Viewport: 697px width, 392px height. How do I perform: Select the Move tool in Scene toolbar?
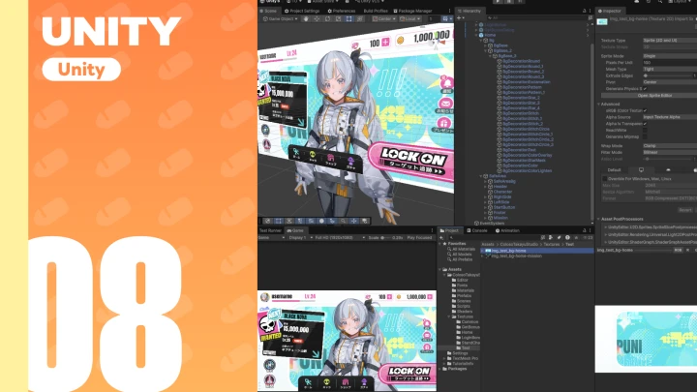coord(317,19)
